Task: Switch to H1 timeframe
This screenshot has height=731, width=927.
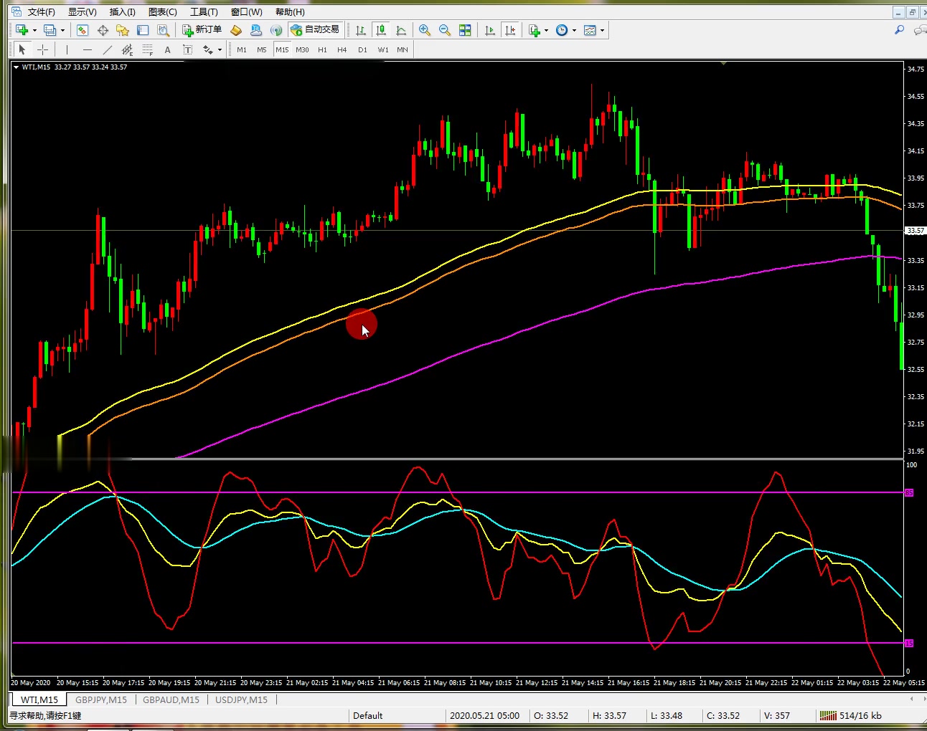Action: [322, 49]
